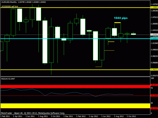Click the red 78.9473 RSI level tag
This screenshot has height=118, width=158.
154,85
